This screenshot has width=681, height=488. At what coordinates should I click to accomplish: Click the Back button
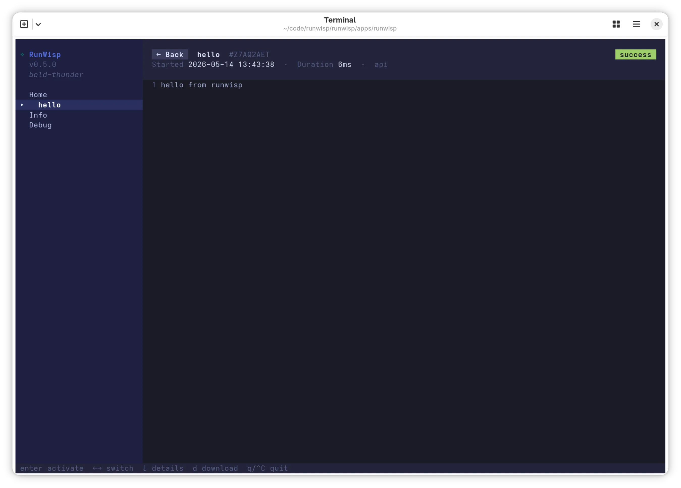tap(170, 54)
